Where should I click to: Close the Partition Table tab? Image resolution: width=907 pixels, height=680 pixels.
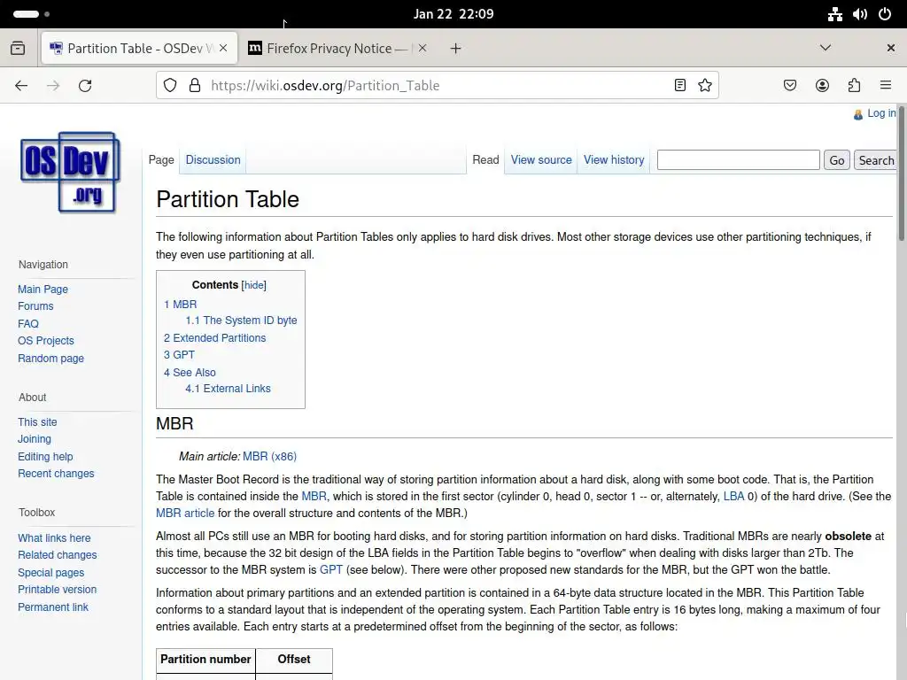[223, 48]
